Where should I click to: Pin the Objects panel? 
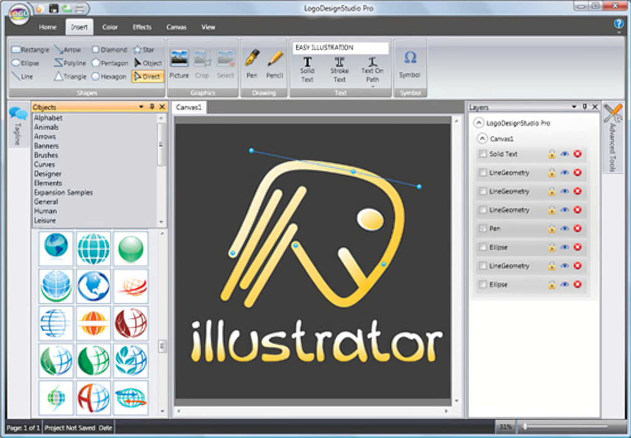[152, 107]
